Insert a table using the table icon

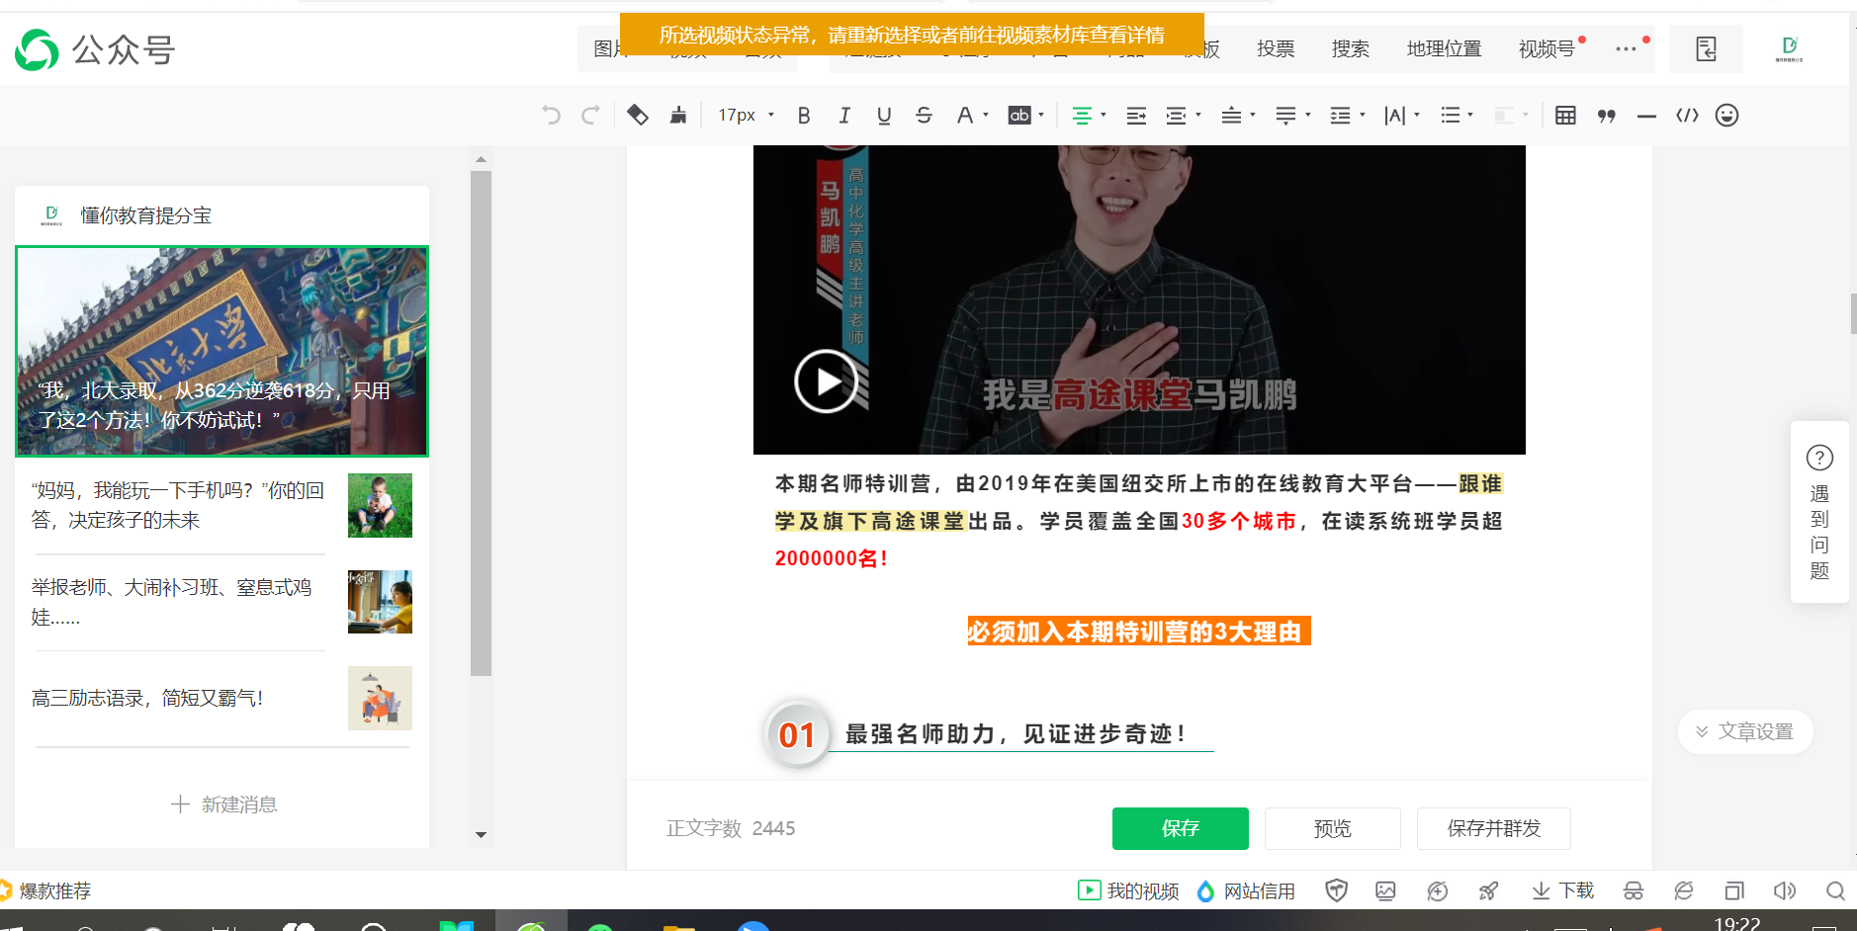click(x=1565, y=116)
